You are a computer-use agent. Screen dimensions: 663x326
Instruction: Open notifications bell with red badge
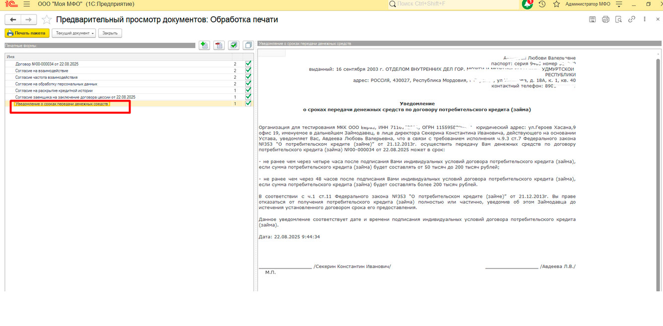coord(528,4)
